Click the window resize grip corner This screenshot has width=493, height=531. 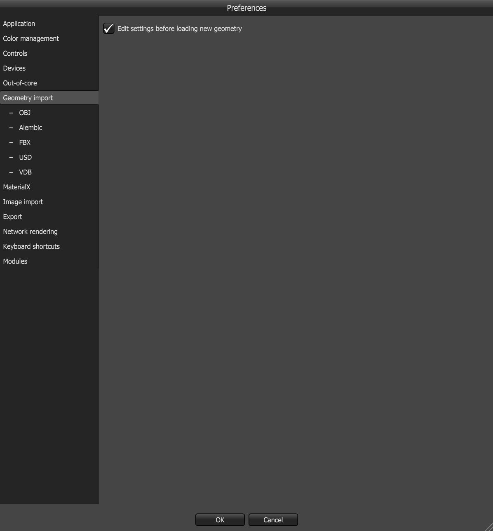(489, 527)
